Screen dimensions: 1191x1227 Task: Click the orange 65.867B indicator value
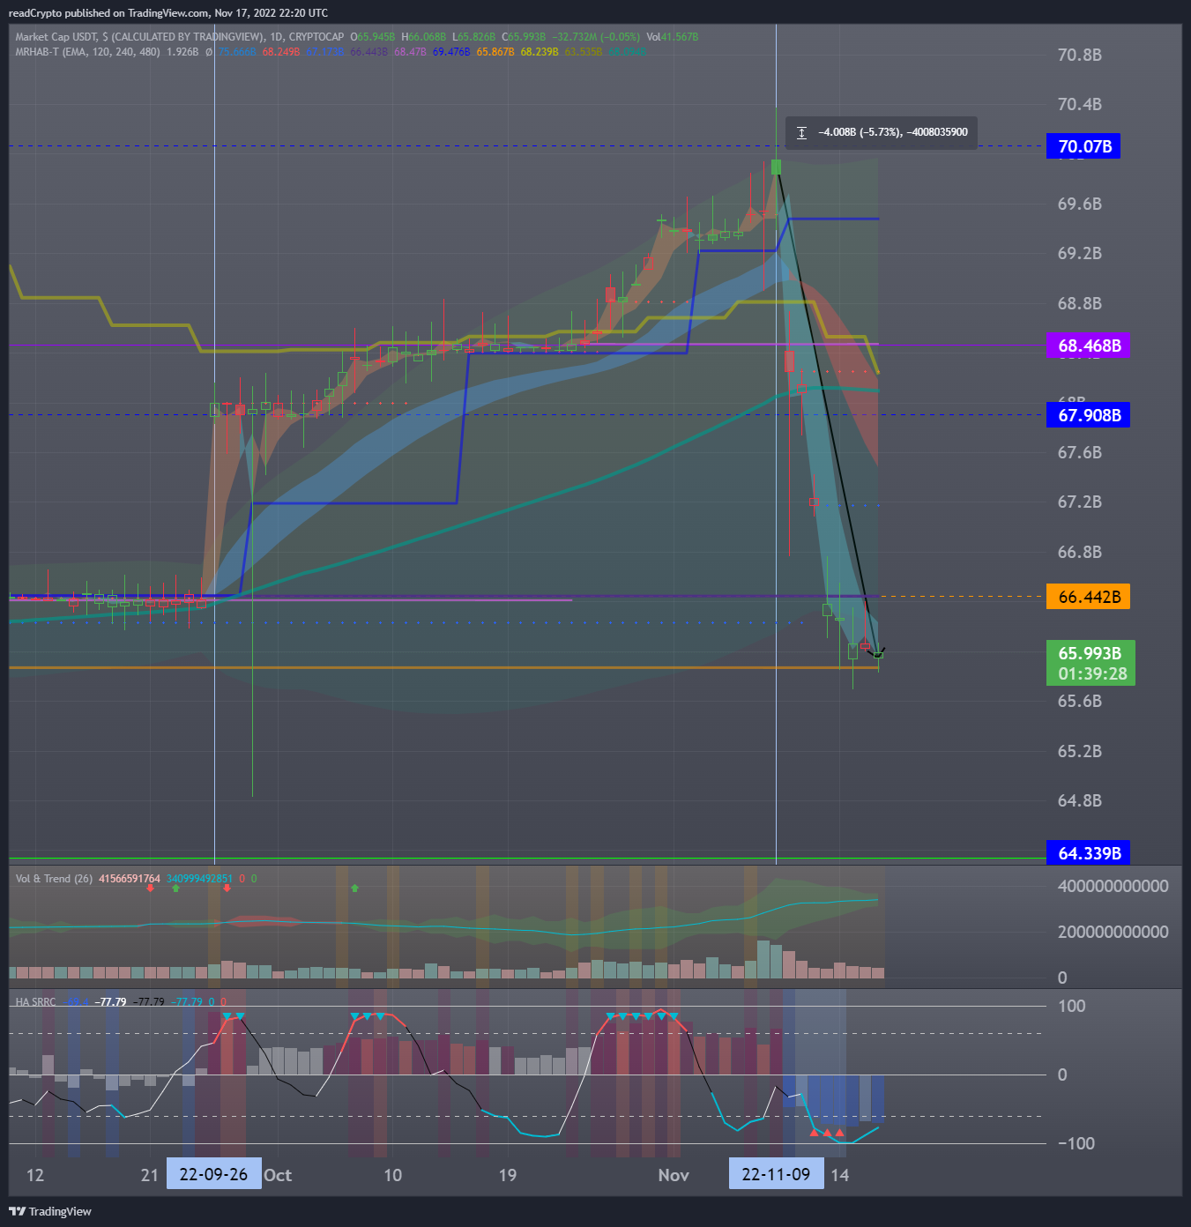point(495,52)
